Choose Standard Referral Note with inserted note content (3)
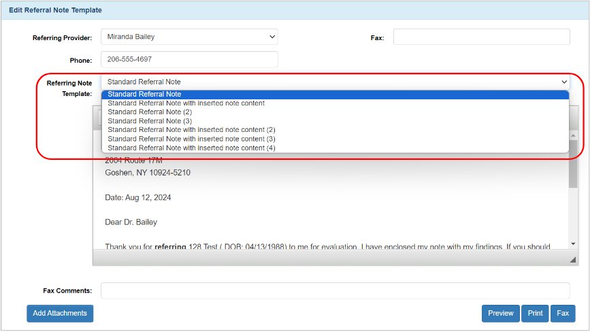This screenshot has width=590, height=332. [x=191, y=139]
